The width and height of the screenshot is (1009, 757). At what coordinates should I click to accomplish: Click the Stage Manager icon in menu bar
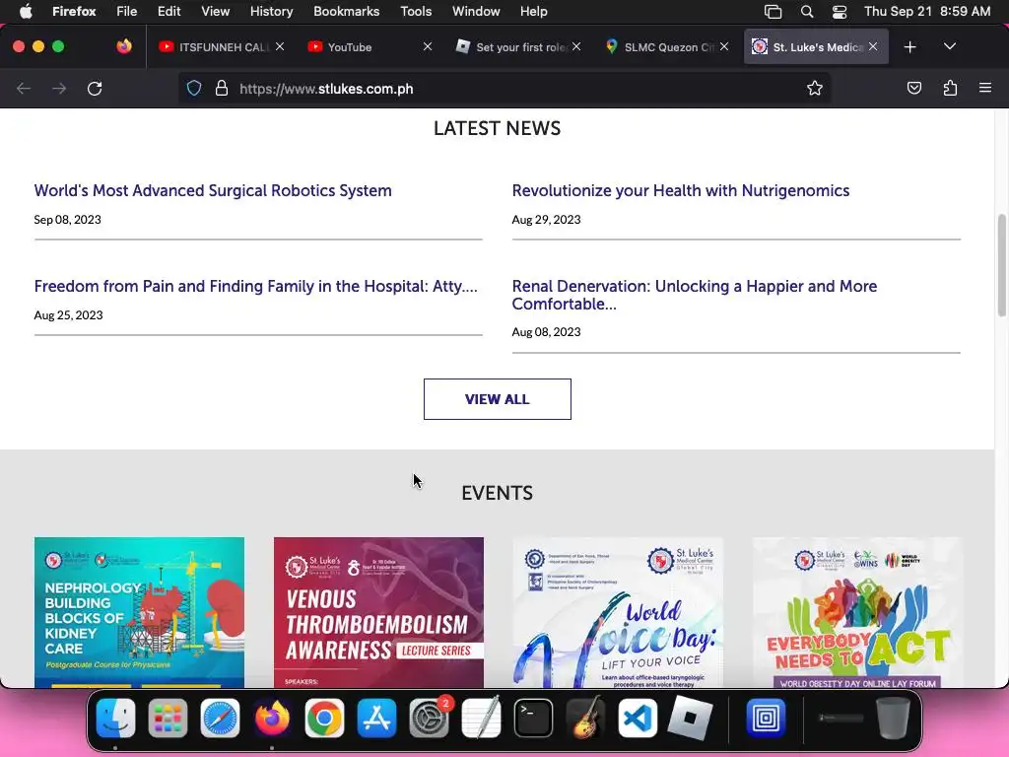773,11
